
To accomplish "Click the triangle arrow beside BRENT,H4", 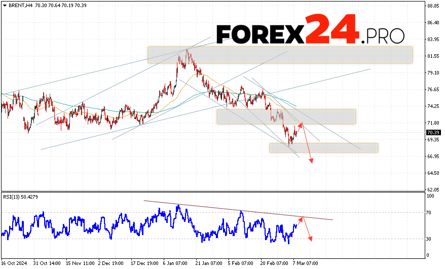I will coord(4,5).
